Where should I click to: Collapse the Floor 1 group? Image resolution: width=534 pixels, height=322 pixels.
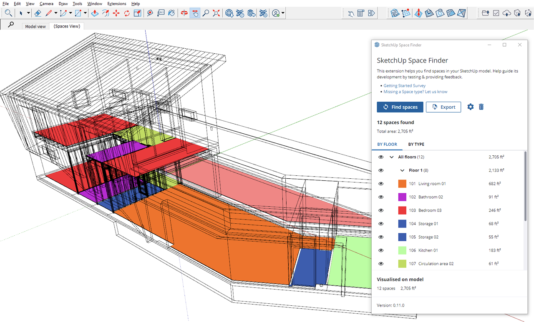402,170
